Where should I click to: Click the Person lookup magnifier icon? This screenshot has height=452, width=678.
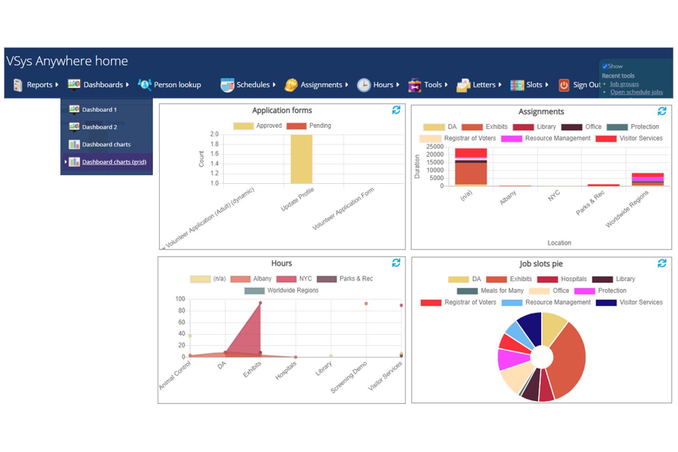click(x=145, y=85)
